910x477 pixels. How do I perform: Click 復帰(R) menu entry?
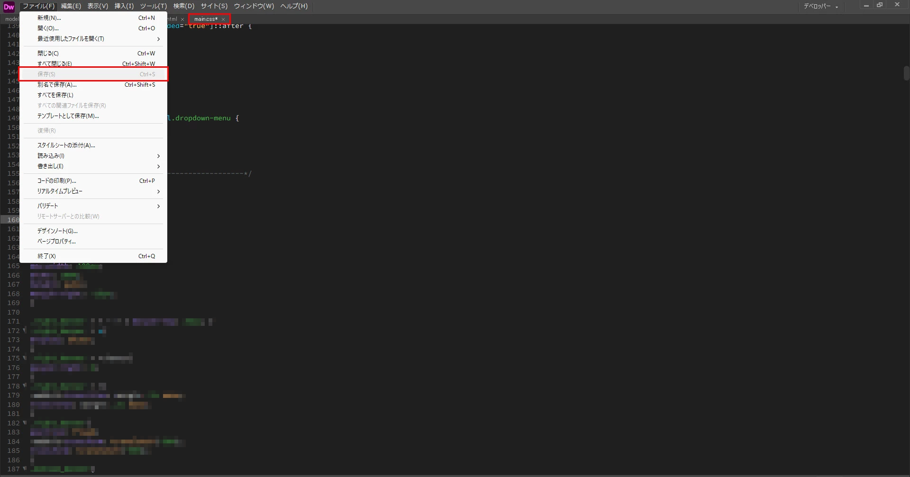tap(93, 131)
